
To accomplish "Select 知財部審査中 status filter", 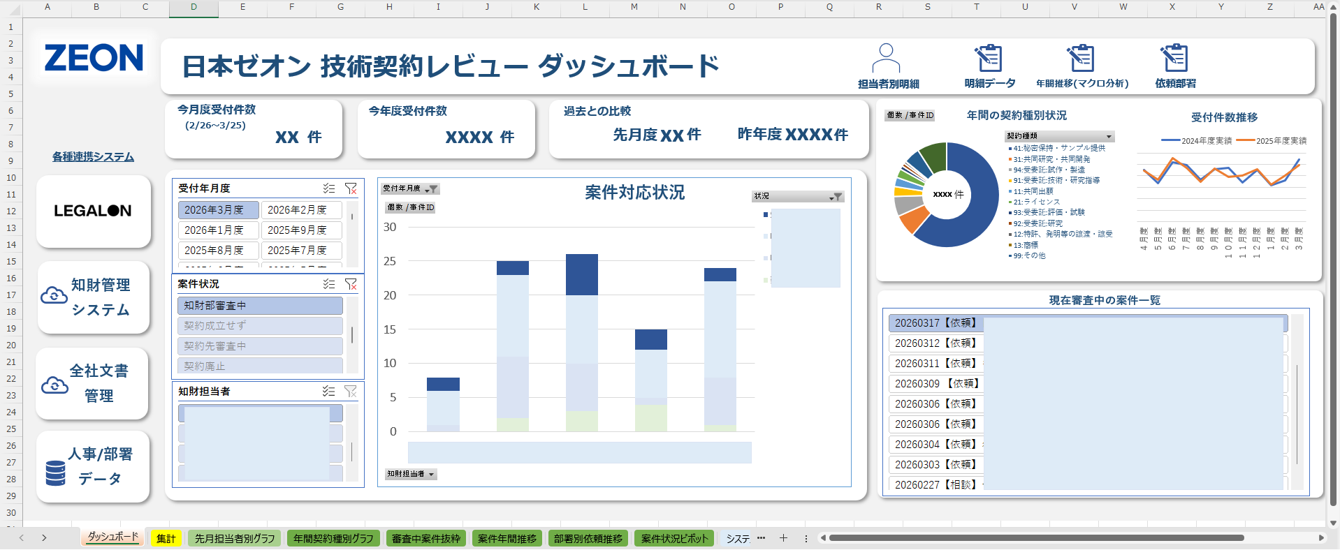I will (260, 306).
